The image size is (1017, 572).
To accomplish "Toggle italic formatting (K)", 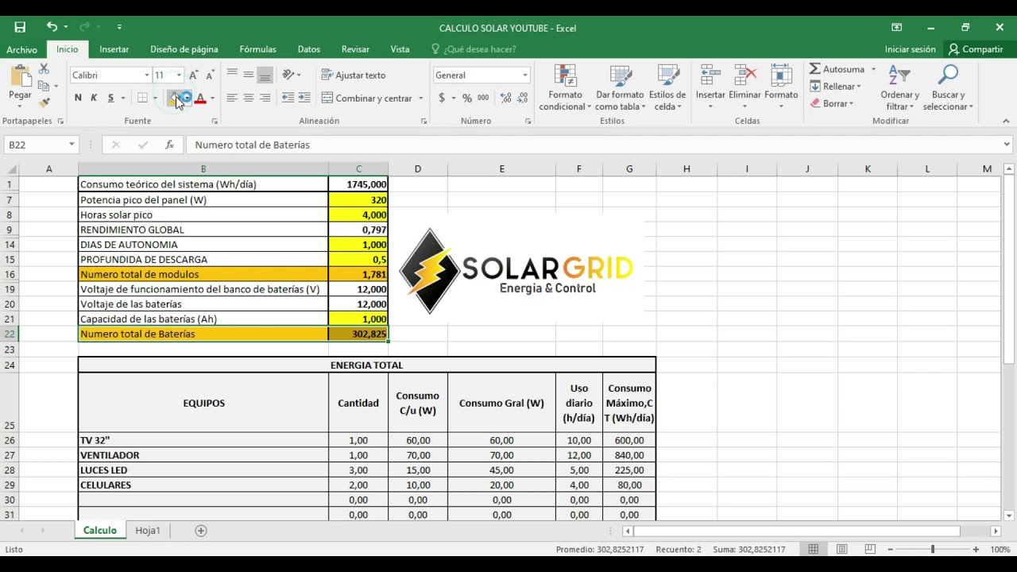I will (94, 98).
